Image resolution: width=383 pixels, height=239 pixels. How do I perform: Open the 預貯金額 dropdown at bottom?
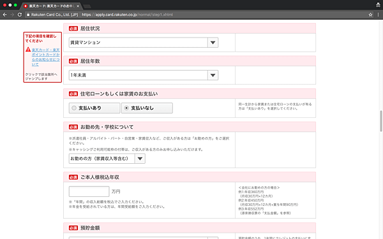click(144, 238)
